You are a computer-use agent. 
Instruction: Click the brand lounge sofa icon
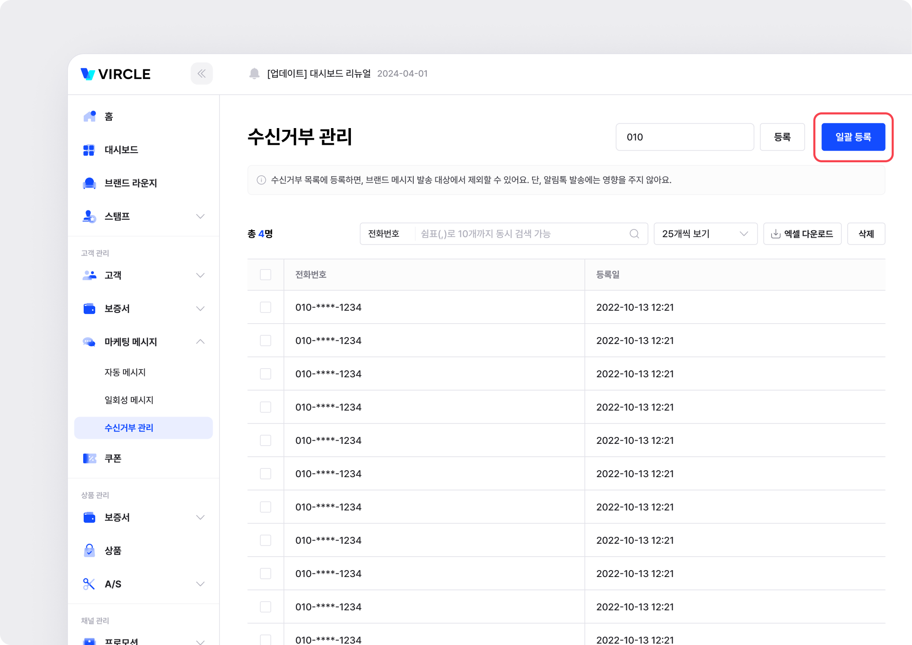click(89, 183)
